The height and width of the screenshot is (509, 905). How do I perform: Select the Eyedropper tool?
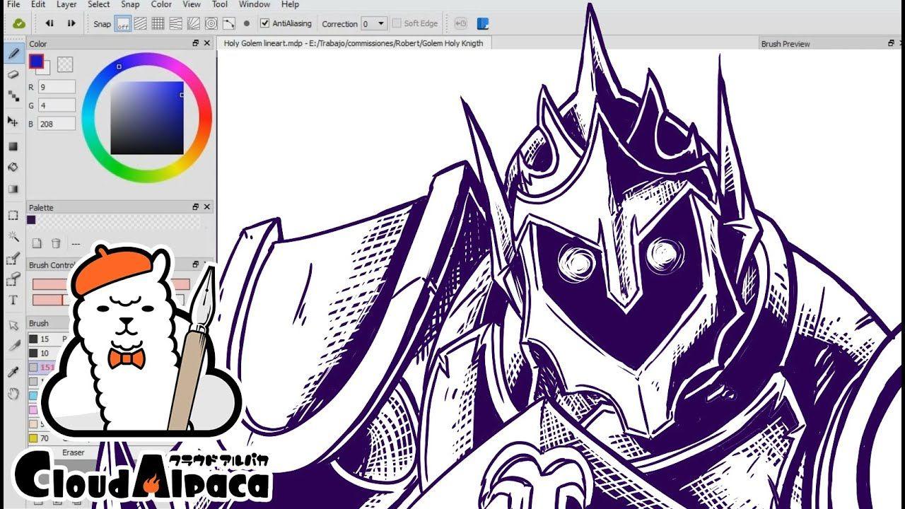(13, 372)
